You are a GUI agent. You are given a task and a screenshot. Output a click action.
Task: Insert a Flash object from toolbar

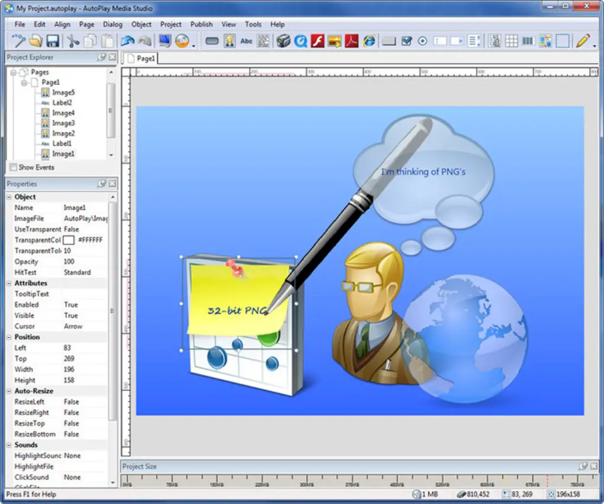(317, 41)
